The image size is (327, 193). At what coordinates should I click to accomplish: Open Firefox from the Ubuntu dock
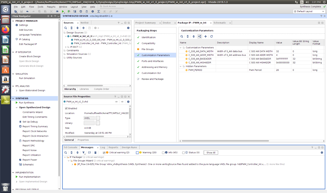5,29
